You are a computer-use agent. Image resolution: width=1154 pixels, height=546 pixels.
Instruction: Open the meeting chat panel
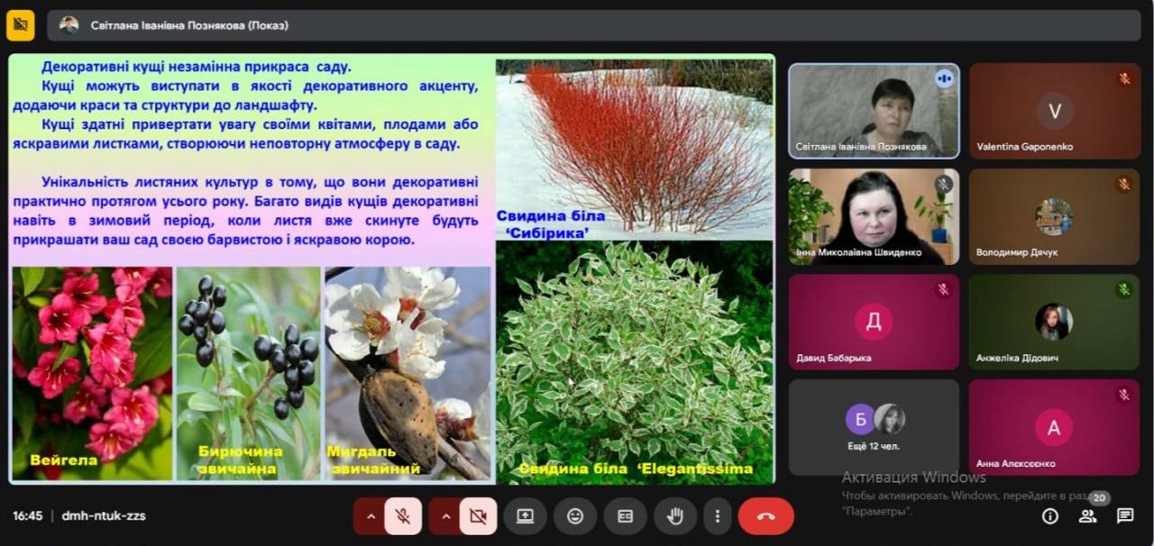[x=1125, y=516]
